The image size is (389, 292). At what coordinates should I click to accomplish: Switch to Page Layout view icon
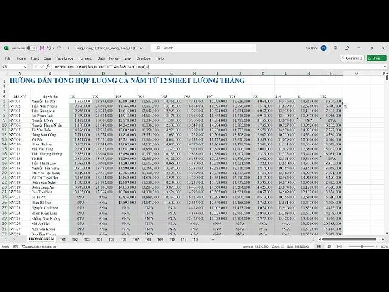(329, 246)
